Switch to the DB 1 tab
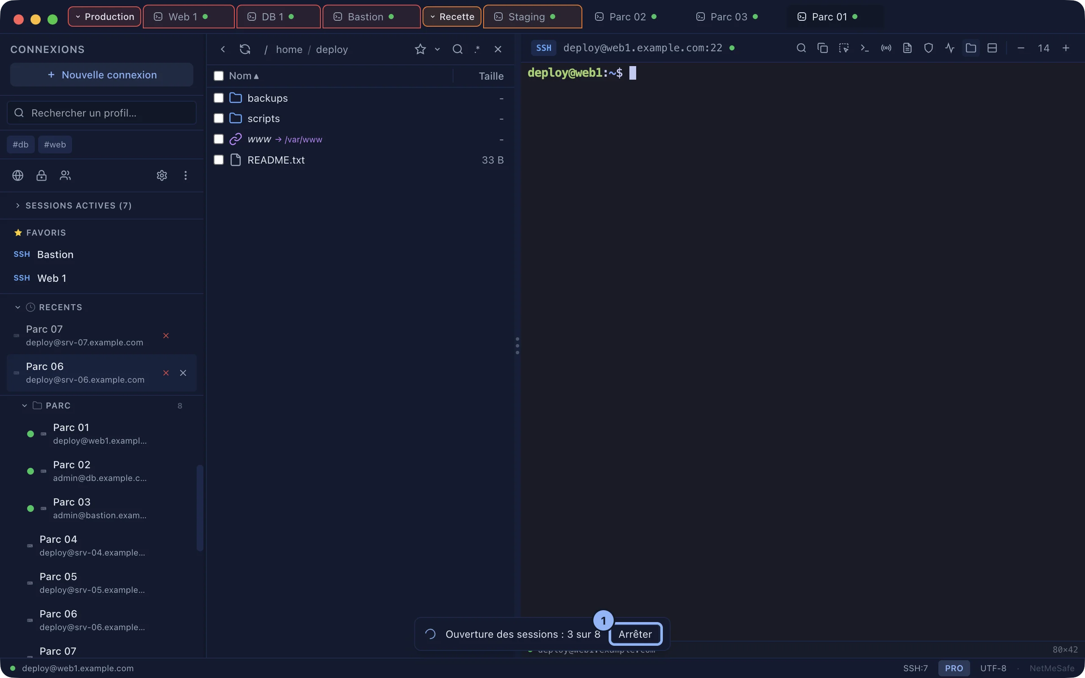The height and width of the screenshot is (678, 1085). 278,17
